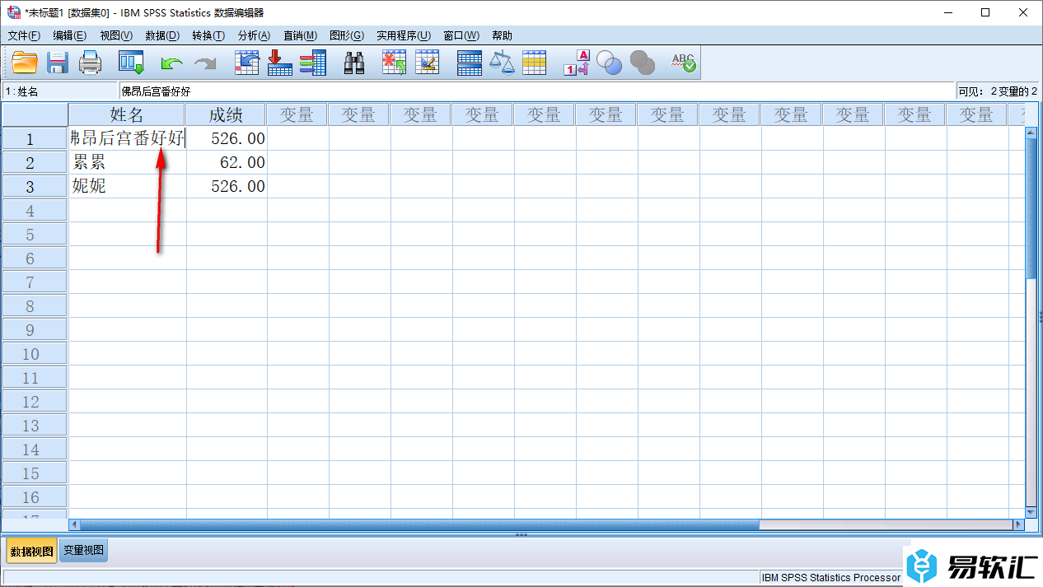Click the horizontal scrollbar right arrow

(1018, 524)
